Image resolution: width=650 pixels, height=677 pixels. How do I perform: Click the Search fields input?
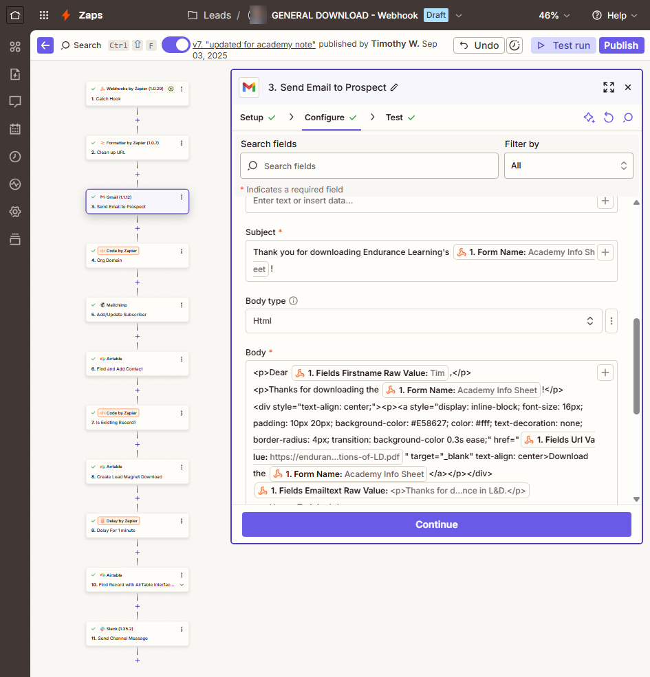tap(369, 166)
